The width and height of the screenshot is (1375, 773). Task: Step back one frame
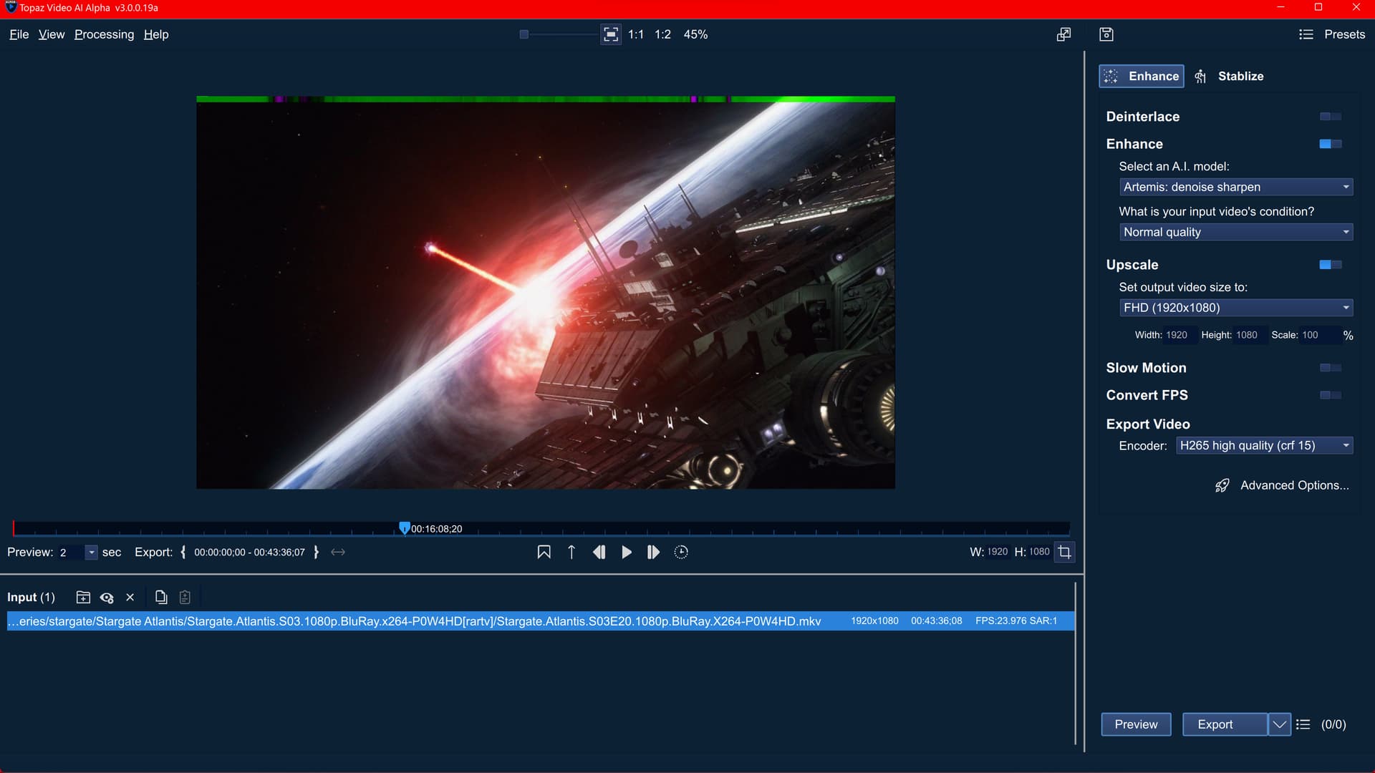[x=599, y=552]
